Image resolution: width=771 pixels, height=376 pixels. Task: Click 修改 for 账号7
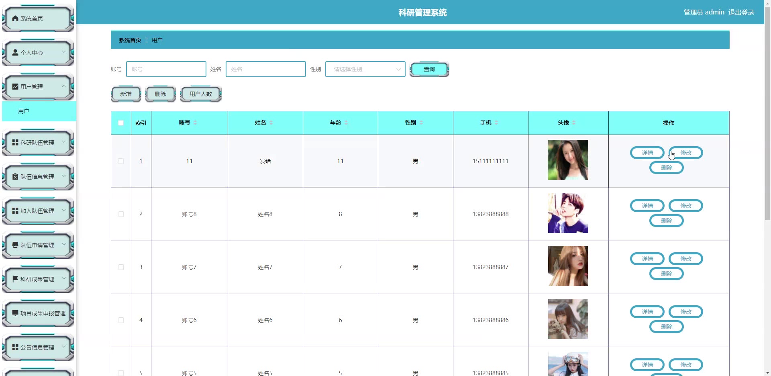pyautogui.click(x=686, y=259)
